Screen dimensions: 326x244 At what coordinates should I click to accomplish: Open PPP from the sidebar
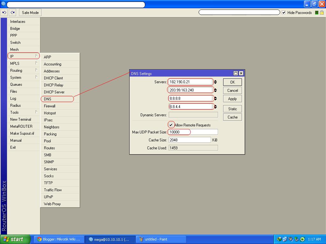24,36
